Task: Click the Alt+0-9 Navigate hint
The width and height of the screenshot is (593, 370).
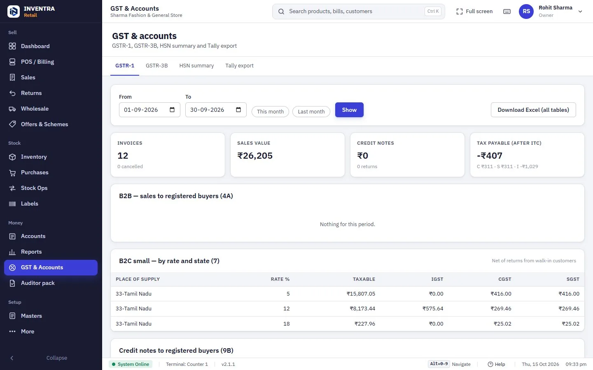Action: (x=450, y=364)
